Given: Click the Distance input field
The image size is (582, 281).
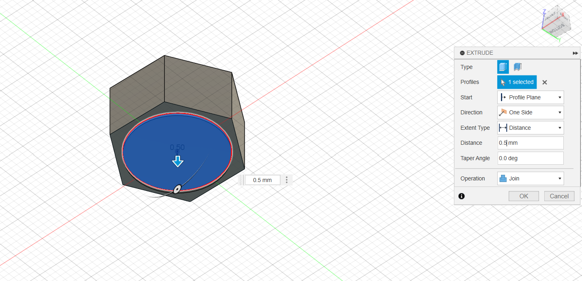Looking at the screenshot, I should [531, 143].
